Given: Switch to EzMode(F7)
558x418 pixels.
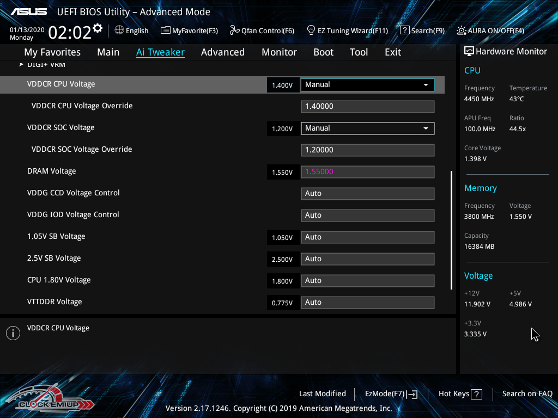Looking at the screenshot, I should [391, 394].
